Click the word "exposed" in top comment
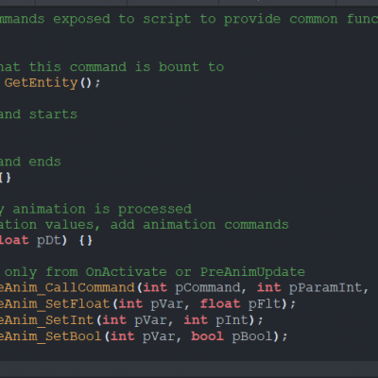Viewport: 378px width, 378px height. click(81, 19)
